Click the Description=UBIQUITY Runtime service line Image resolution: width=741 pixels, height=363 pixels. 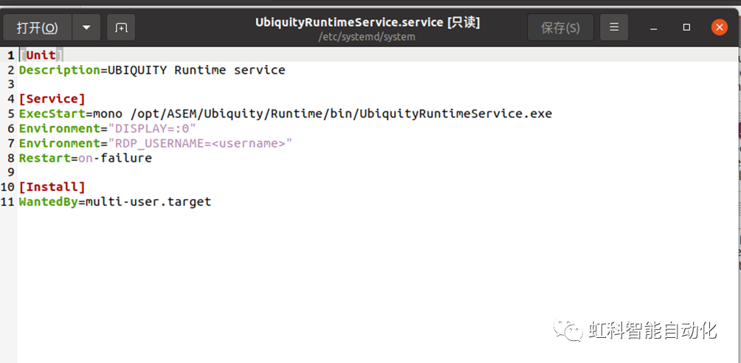[x=151, y=70]
